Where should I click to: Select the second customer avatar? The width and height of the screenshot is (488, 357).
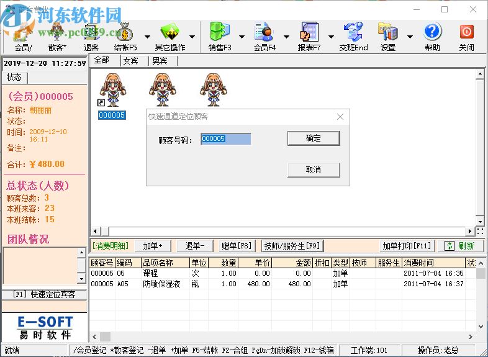[x=162, y=90]
